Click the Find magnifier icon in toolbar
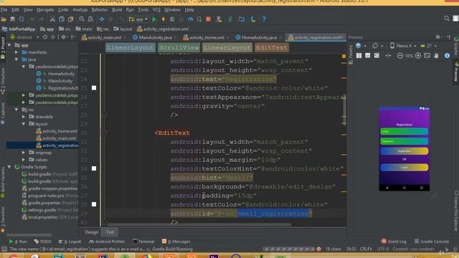Image resolution: width=459 pixels, height=258 pixels. click(x=82, y=19)
